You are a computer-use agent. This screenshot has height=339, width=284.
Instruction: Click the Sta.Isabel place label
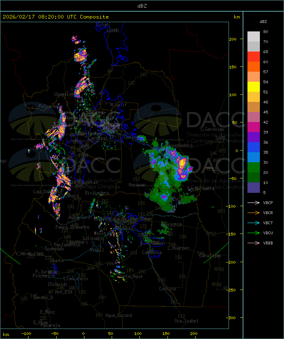186,321
